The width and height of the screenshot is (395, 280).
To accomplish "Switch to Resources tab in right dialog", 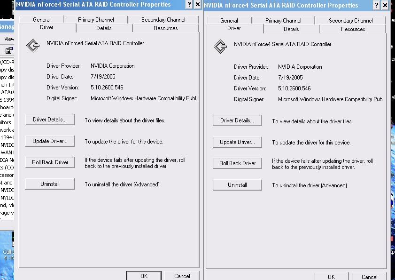I will (x=353, y=29).
